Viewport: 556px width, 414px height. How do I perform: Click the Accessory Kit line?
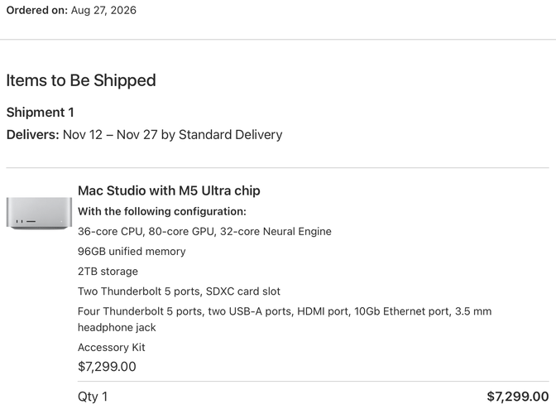click(x=112, y=347)
